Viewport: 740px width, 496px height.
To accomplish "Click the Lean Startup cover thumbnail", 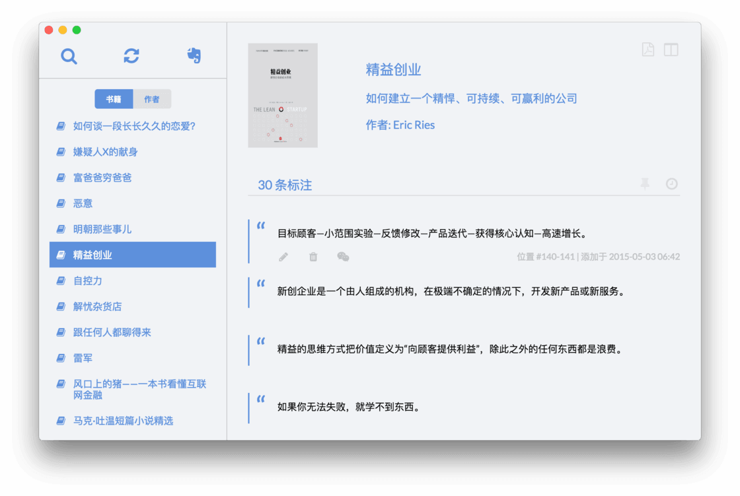I will click(x=282, y=95).
